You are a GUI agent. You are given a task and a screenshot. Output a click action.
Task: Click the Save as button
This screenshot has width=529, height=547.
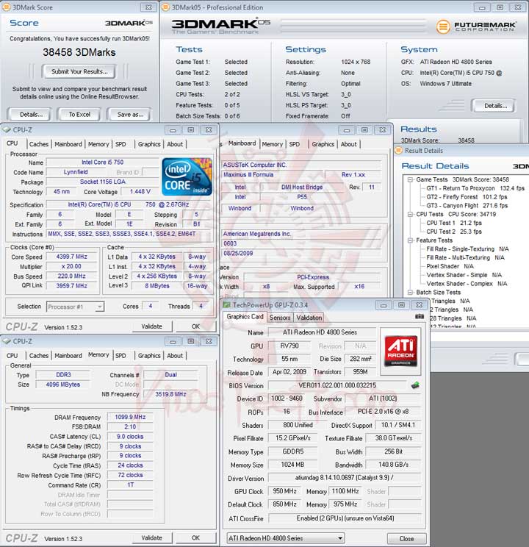coord(130,115)
